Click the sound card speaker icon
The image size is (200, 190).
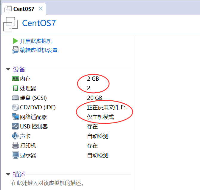[x=15, y=136]
